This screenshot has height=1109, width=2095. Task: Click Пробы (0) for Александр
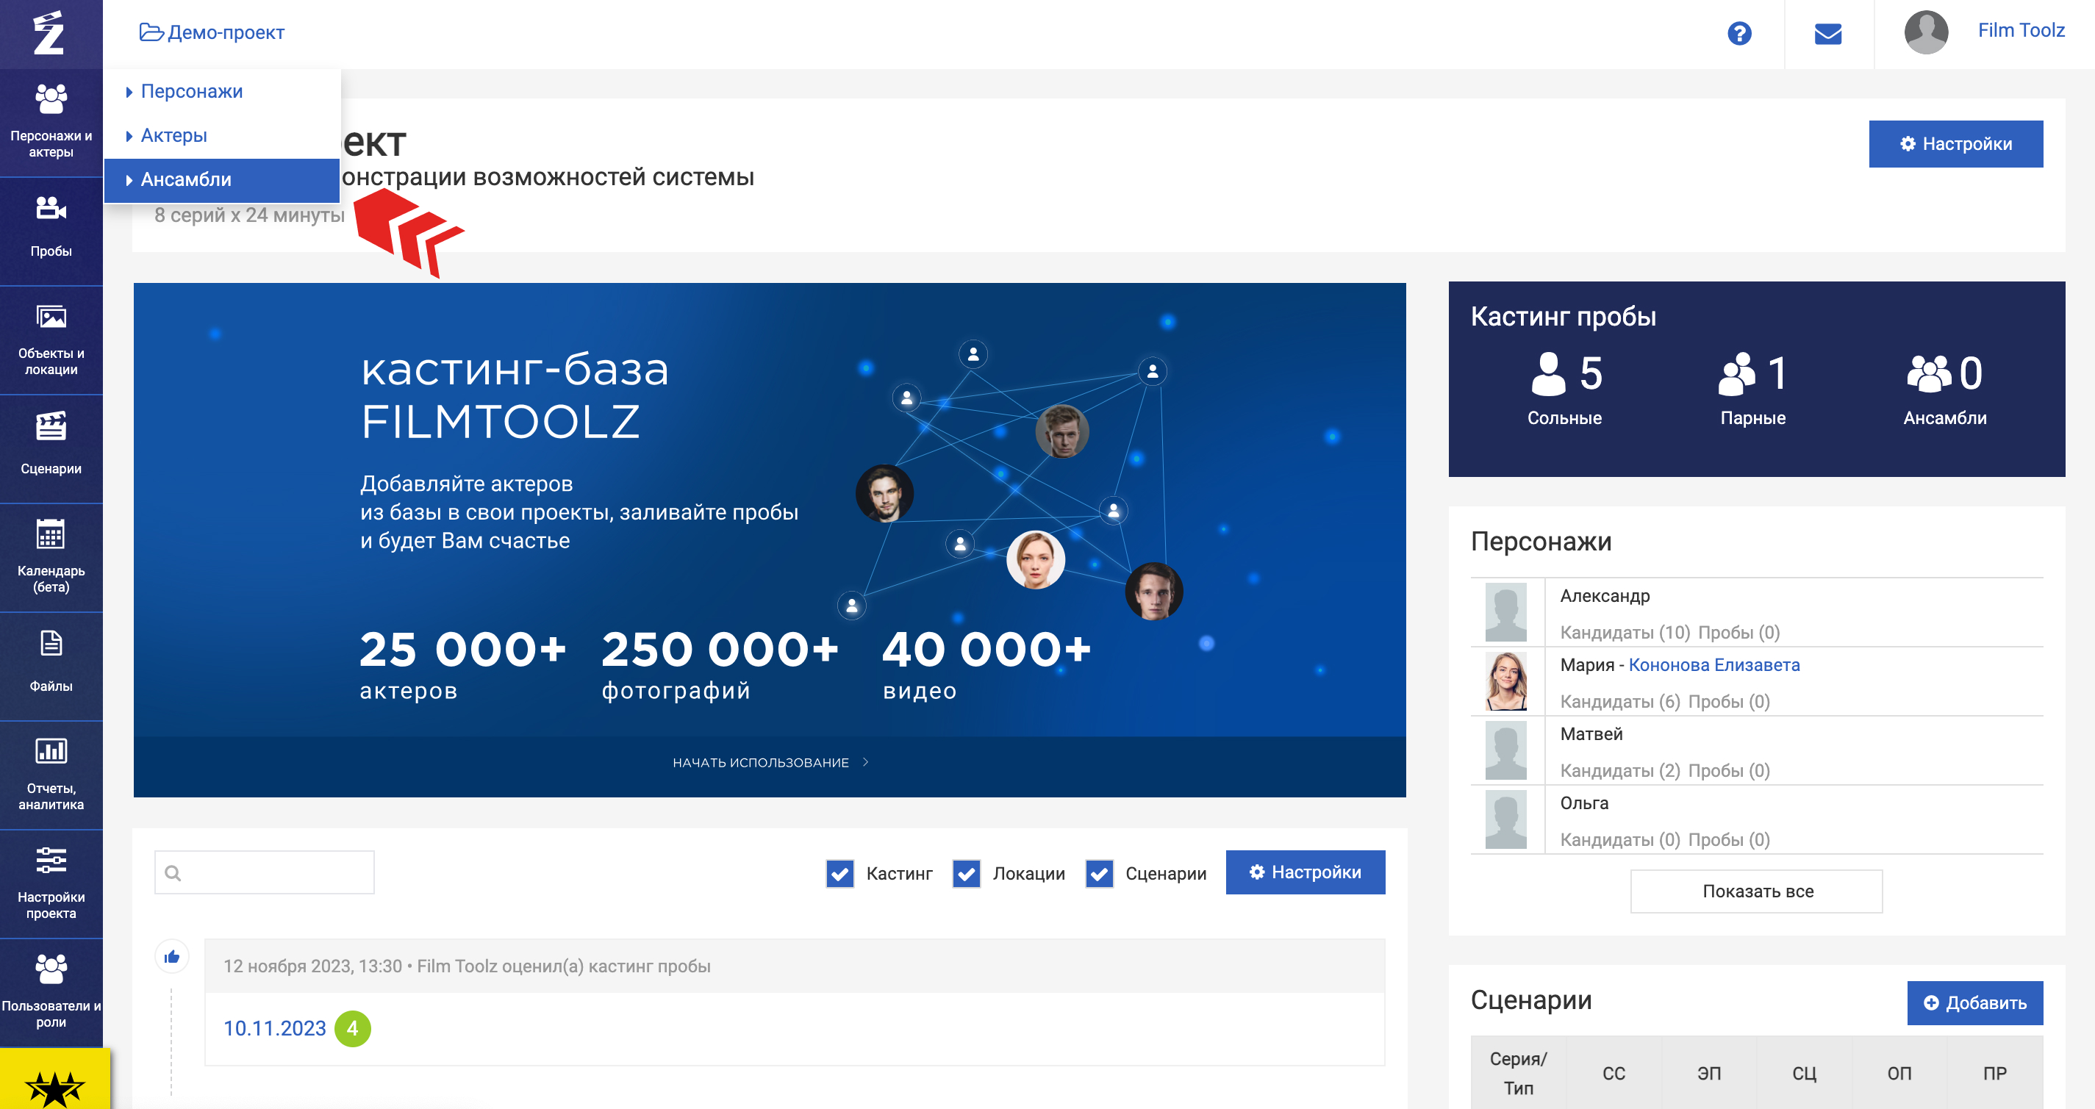pos(1738,632)
